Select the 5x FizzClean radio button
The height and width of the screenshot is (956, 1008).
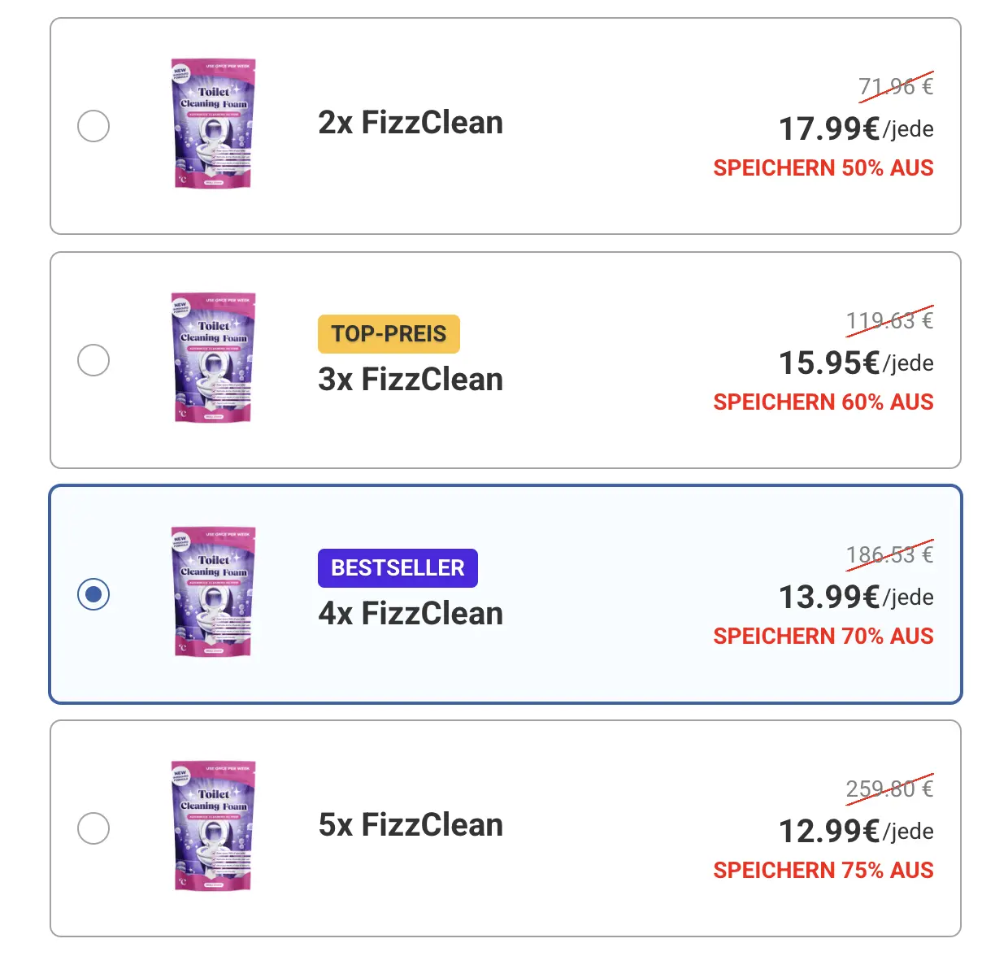point(93,828)
